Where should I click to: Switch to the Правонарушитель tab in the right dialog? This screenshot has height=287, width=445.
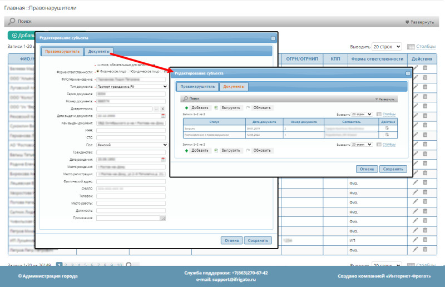coord(197,87)
